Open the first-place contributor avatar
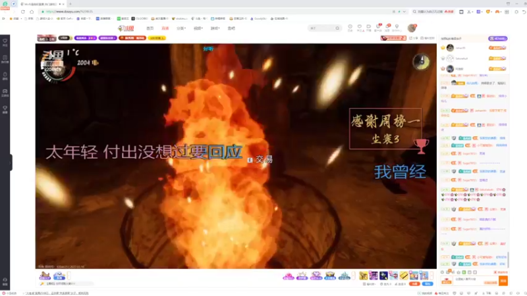 click(450, 47)
